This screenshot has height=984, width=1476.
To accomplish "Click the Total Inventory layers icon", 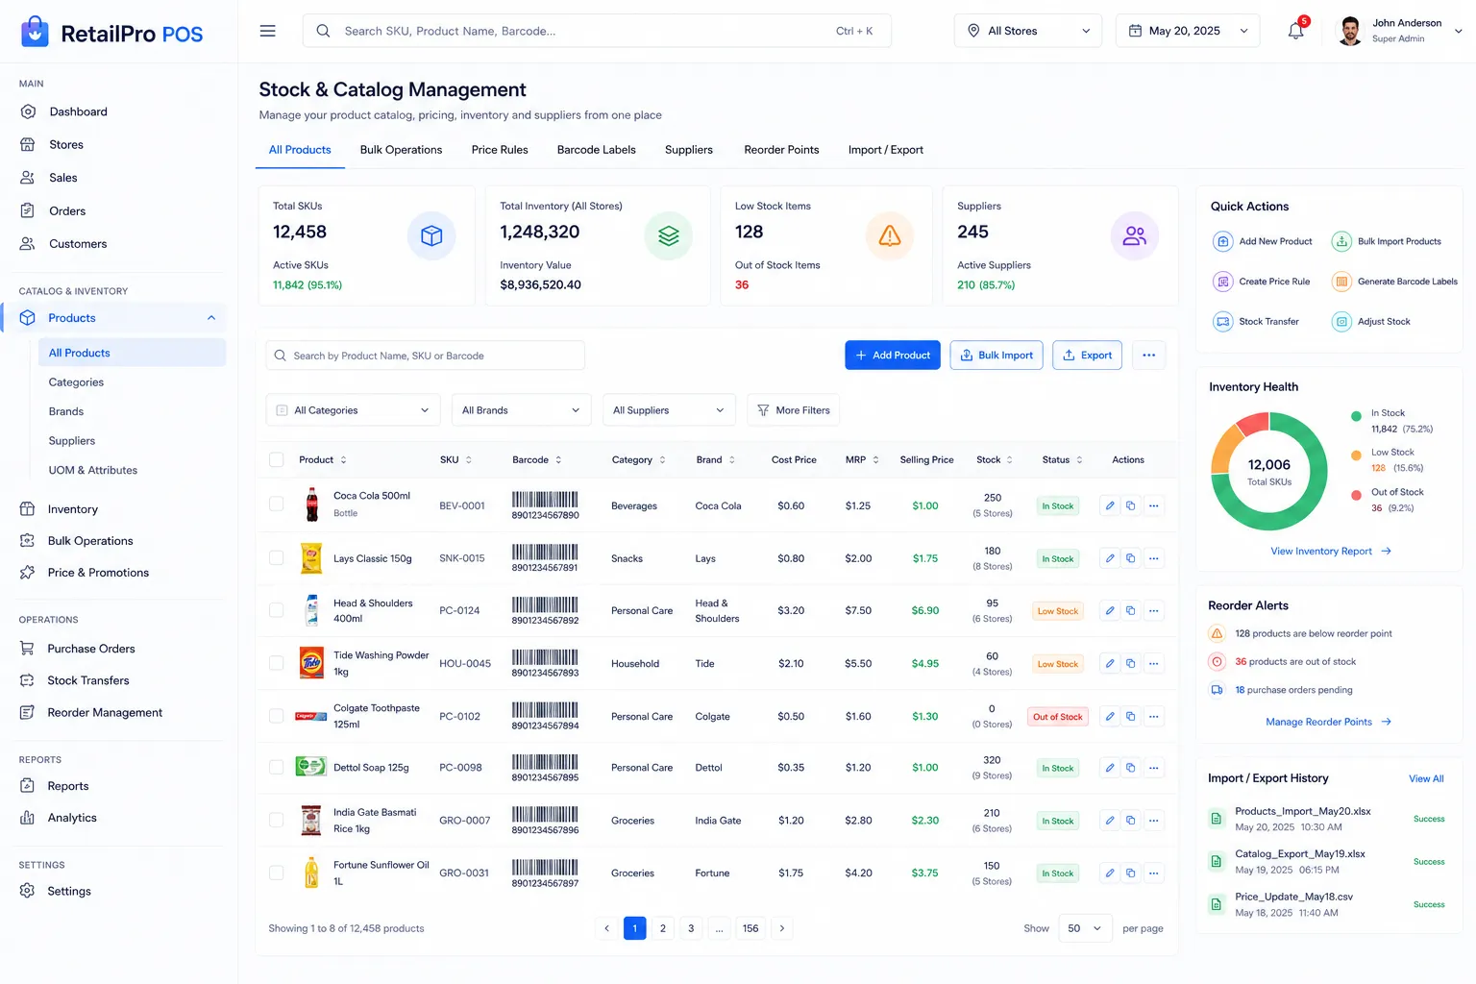I will (669, 235).
